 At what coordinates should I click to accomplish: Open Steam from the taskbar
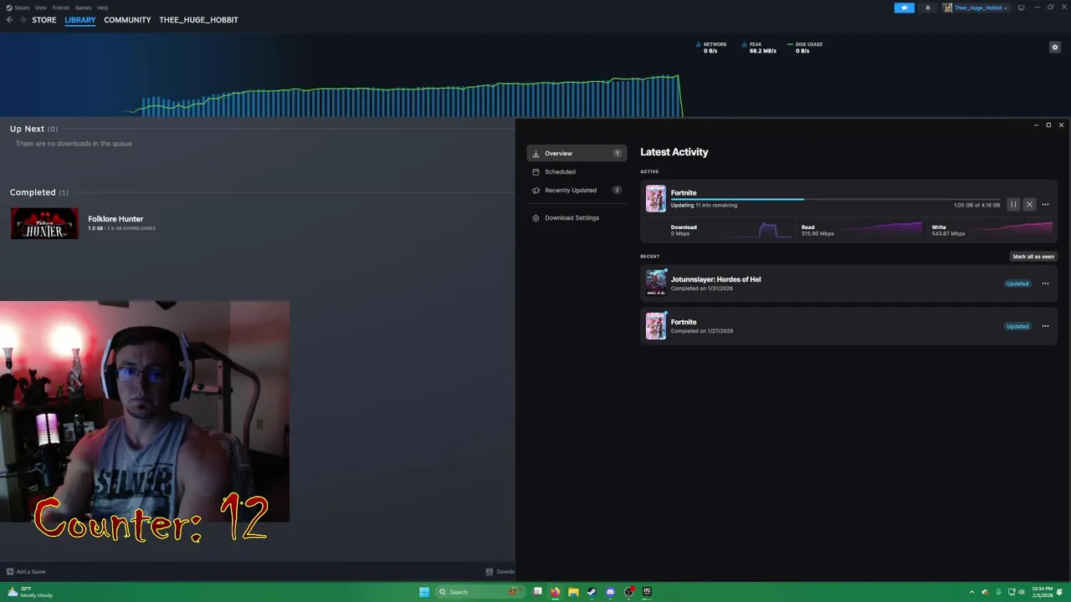[592, 592]
